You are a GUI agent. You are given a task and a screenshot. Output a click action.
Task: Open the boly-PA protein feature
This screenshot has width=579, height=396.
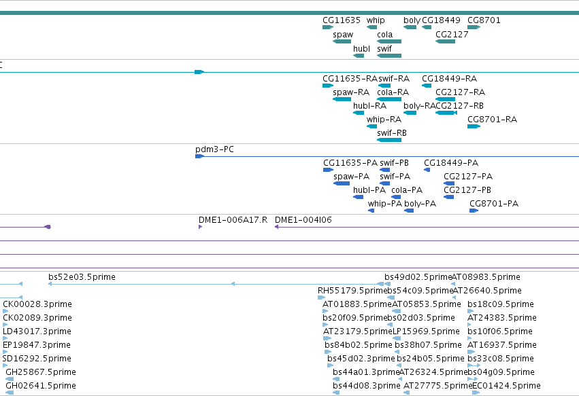(x=409, y=211)
